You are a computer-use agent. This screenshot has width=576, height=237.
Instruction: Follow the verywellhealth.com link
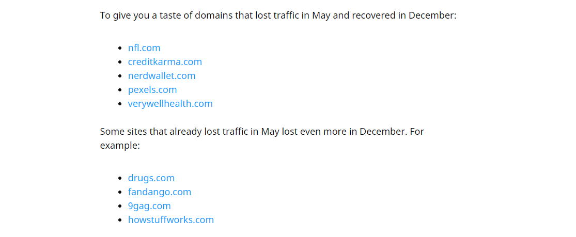170,104
